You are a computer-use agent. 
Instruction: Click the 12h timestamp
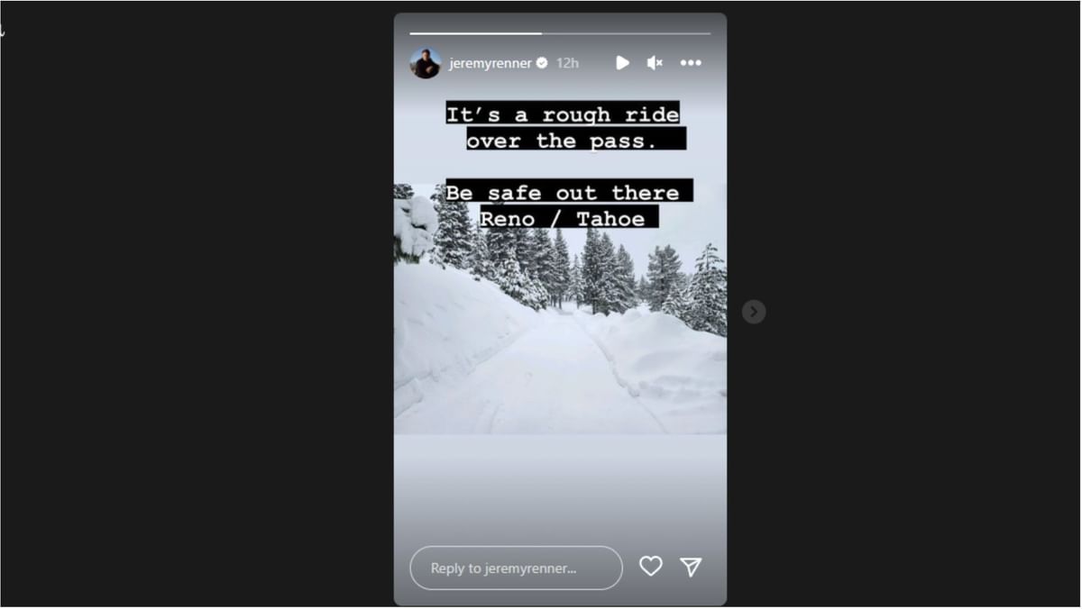(x=567, y=63)
